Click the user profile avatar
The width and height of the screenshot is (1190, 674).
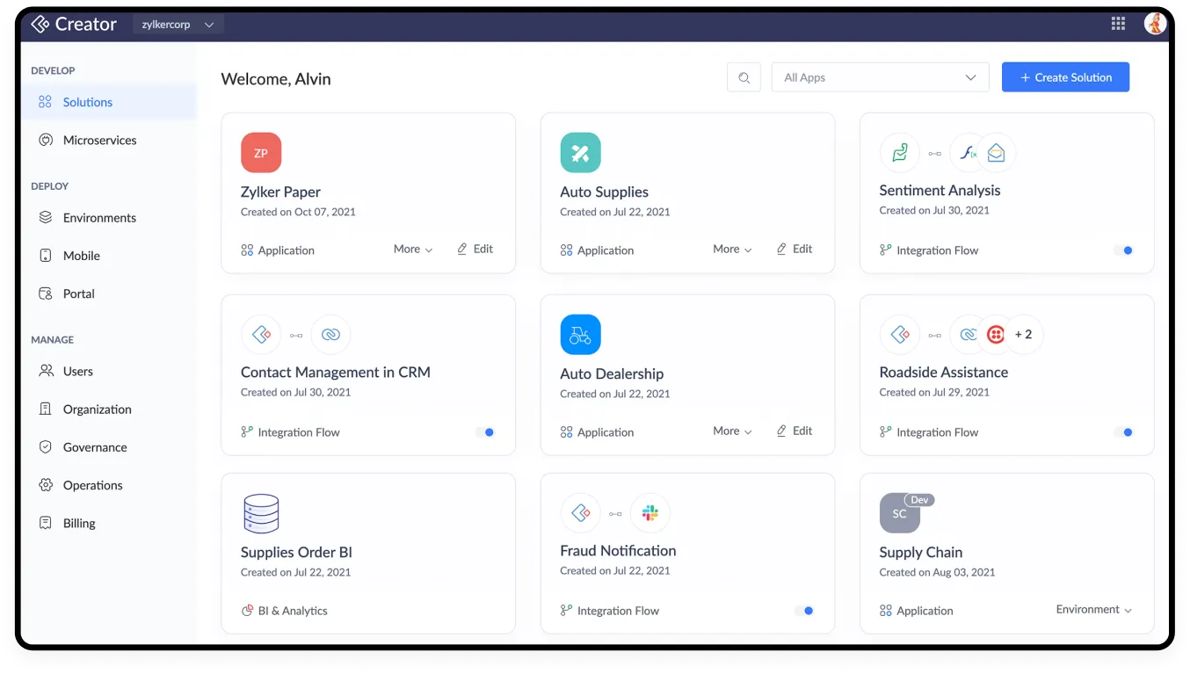click(1155, 24)
